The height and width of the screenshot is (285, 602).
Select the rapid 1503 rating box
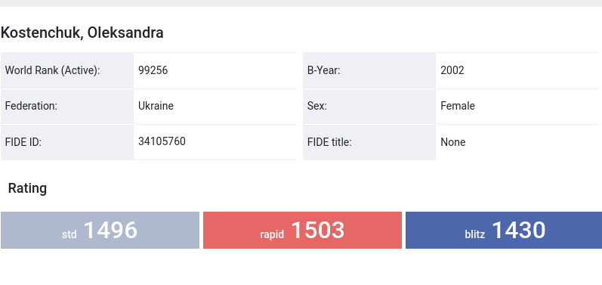303,230
